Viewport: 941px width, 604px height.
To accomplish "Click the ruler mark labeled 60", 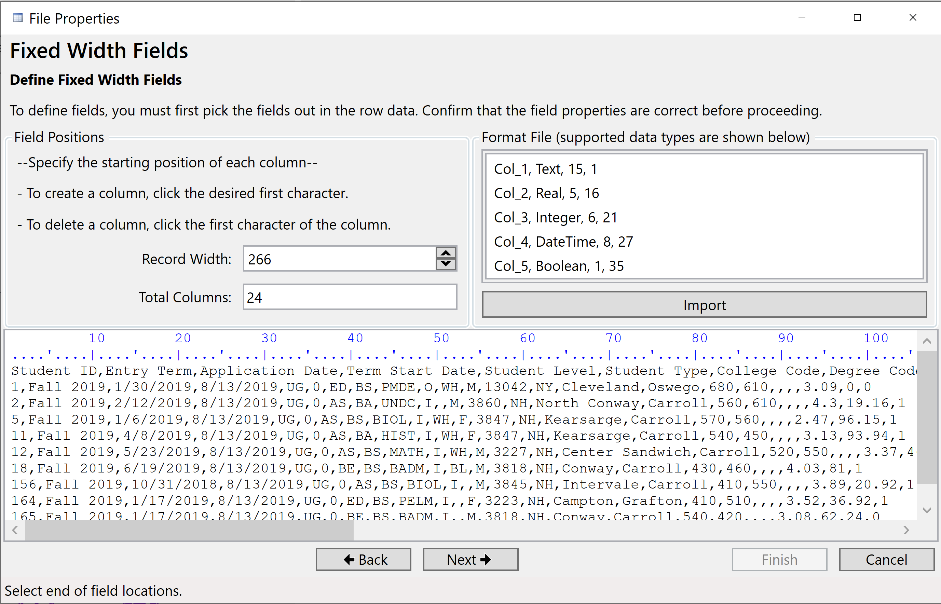I will 528,338.
